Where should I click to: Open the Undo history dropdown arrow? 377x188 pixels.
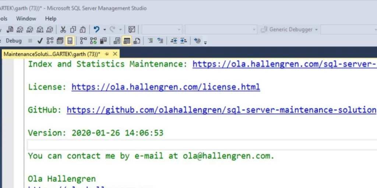[x=105, y=29]
